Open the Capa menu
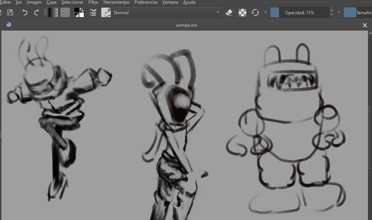Screen dimensions: 372x220 point(51,2)
